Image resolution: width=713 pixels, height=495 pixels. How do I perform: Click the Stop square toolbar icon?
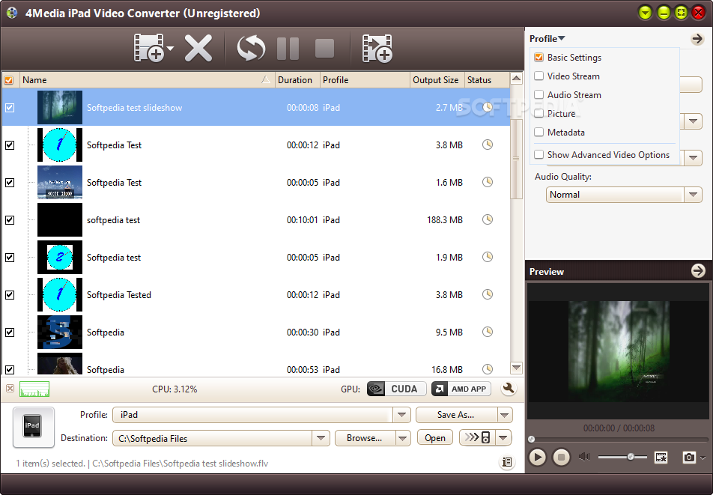[324, 48]
